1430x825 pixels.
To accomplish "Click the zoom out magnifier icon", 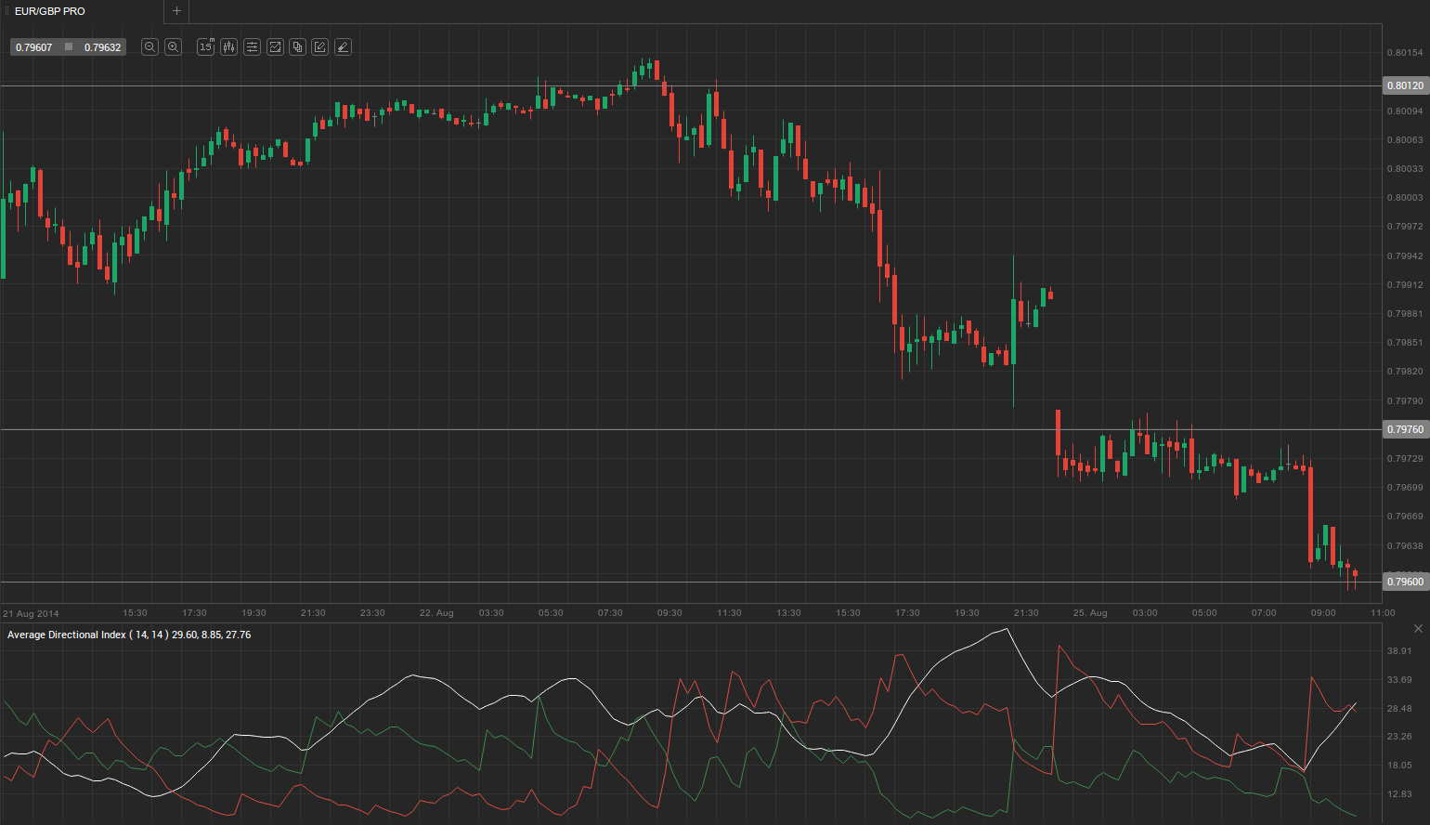I will tap(149, 47).
